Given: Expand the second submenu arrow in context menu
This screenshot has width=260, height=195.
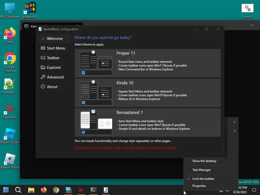Looking at the screenshot, I should click(x=234, y=131).
